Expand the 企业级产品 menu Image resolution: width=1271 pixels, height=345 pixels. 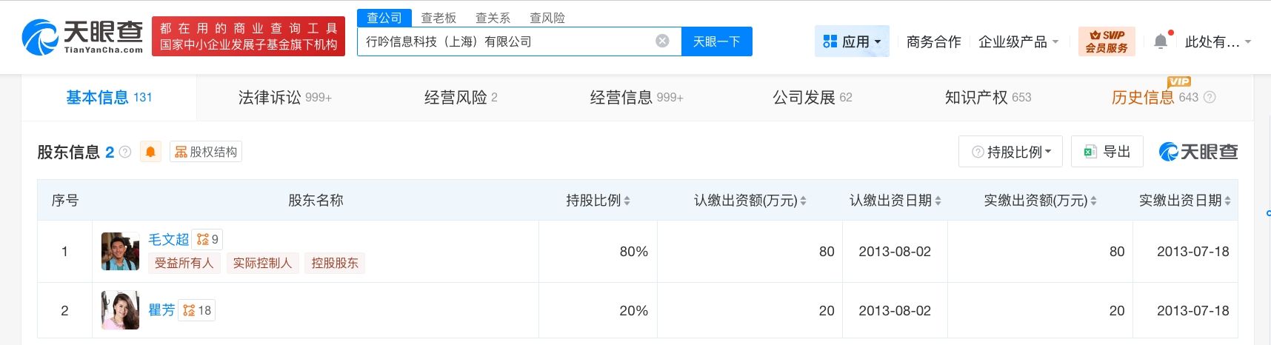click(x=1018, y=42)
